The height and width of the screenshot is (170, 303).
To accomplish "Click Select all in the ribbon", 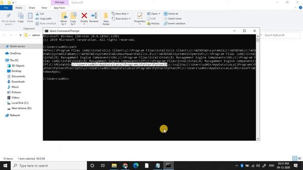I will [171, 14].
